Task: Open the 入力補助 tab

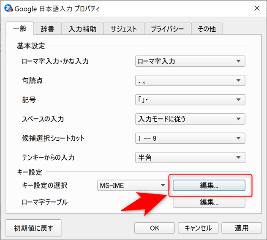Action: click(82, 29)
